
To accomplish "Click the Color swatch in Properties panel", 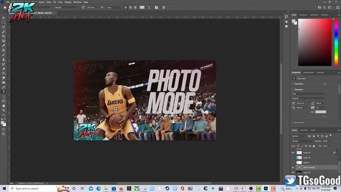I will [321, 112].
